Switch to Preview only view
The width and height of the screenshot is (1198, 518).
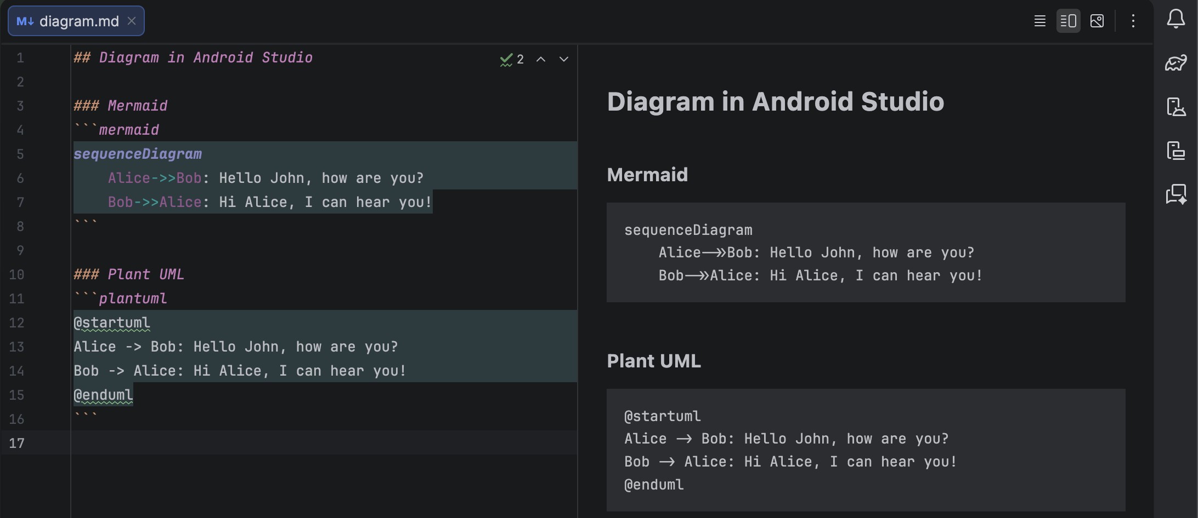[x=1097, y=21]
